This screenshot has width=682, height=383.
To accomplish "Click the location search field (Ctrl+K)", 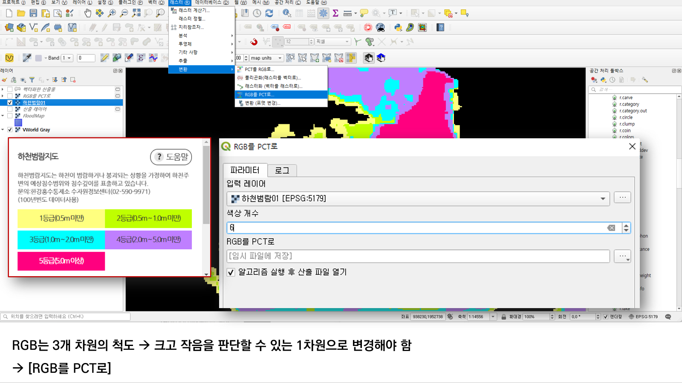I will click(65, 317).
